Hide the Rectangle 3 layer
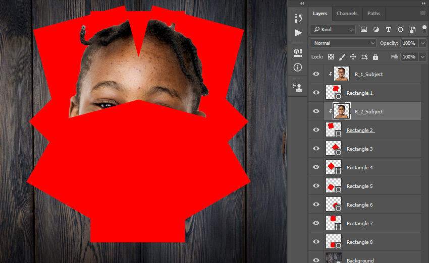Viewport: 429px width, 263px height. pos(316,148)
